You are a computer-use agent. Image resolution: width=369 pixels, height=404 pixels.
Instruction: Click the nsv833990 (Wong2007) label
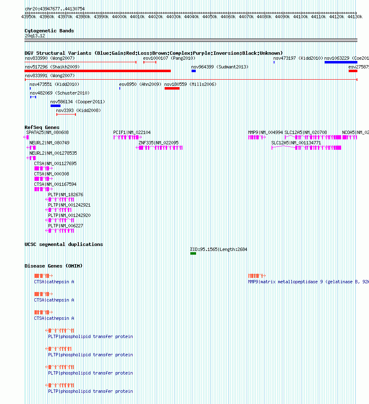point(50,58)
